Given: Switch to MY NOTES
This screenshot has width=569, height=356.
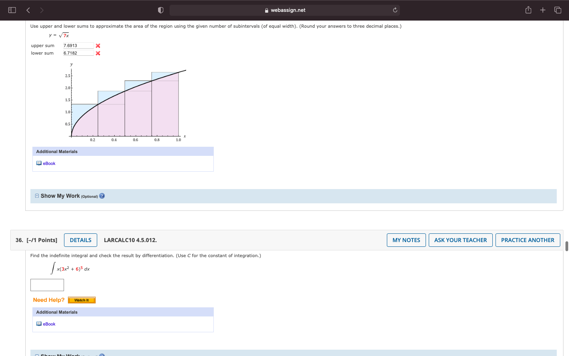Looking at the screenshot, I should pos(406,240).
